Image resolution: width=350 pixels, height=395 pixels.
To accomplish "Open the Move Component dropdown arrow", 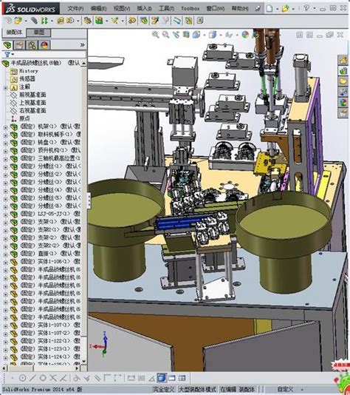I will tap(78, 21).
